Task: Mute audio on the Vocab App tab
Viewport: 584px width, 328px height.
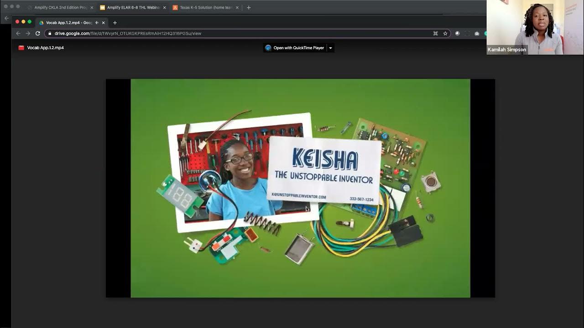Action: point(97,22)
